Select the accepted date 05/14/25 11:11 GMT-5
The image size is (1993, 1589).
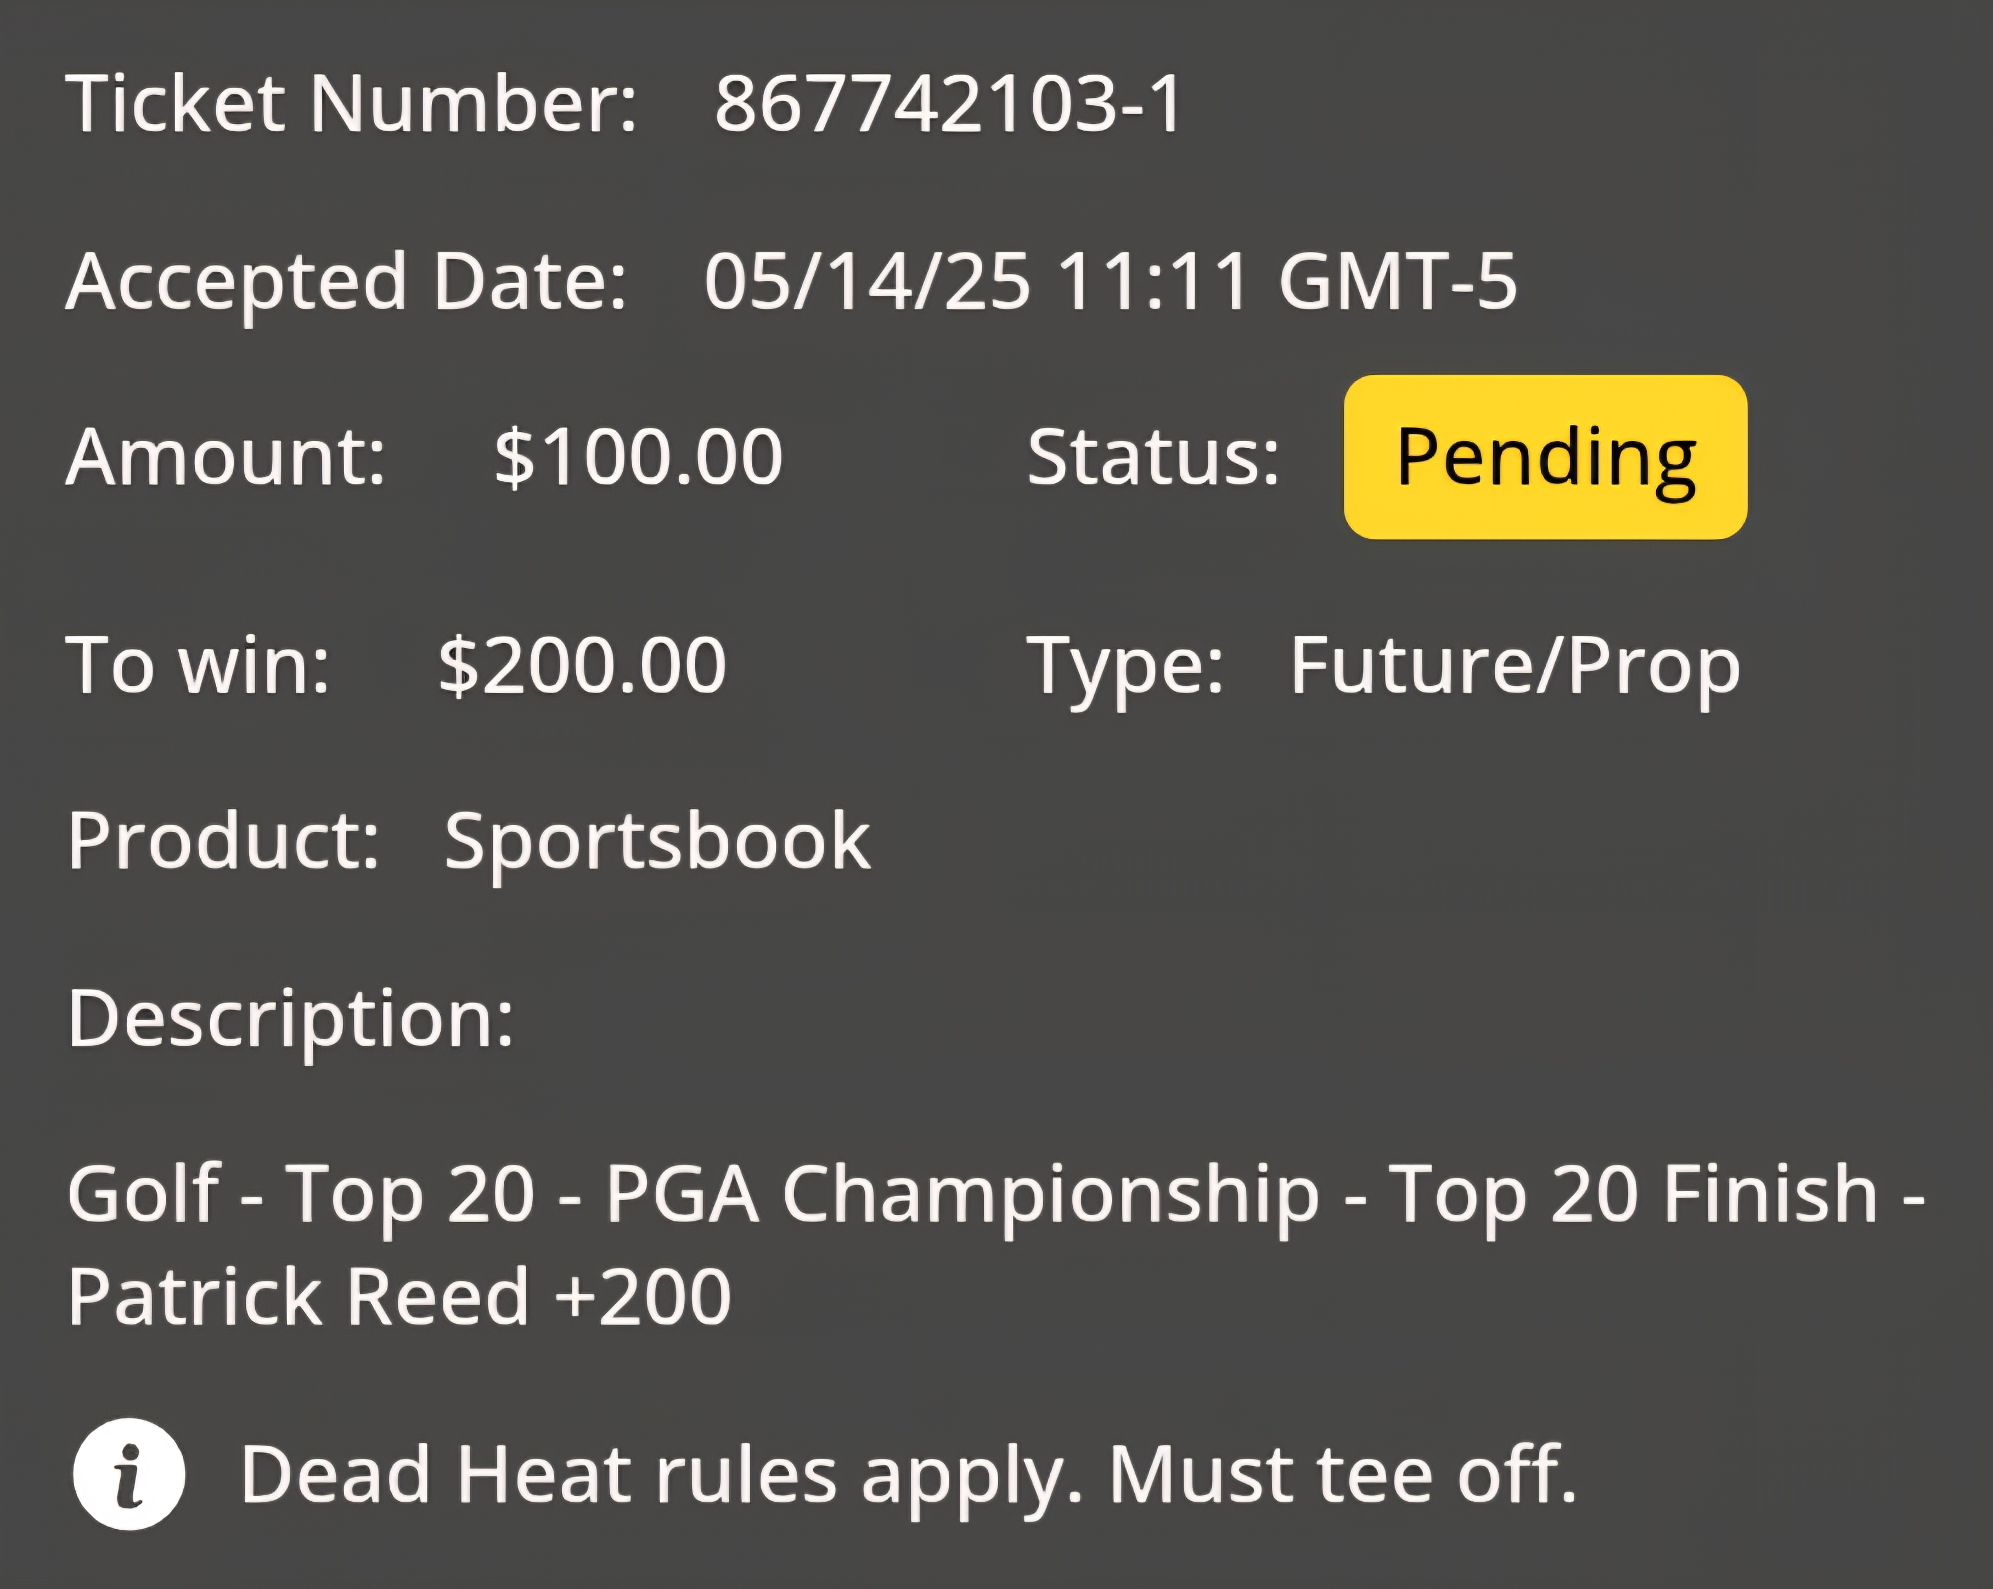click(1110, 281)
